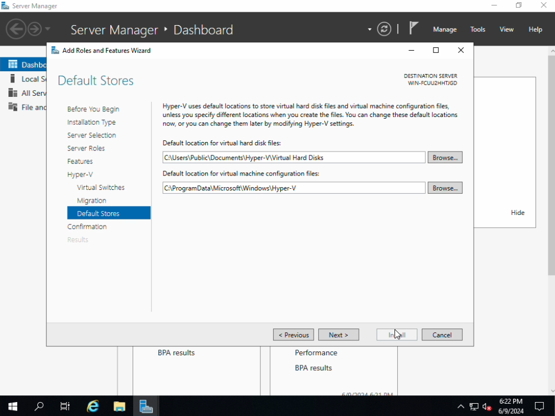Click the virtual machine configuration path field
The image size is (555, 416).
click(x=294, y=188)
